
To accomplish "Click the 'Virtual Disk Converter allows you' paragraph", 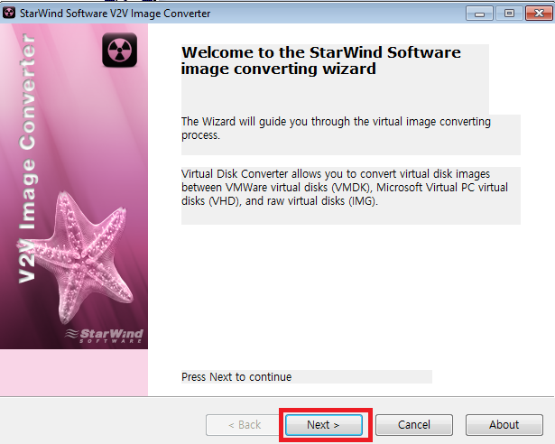I will (345, 188).
